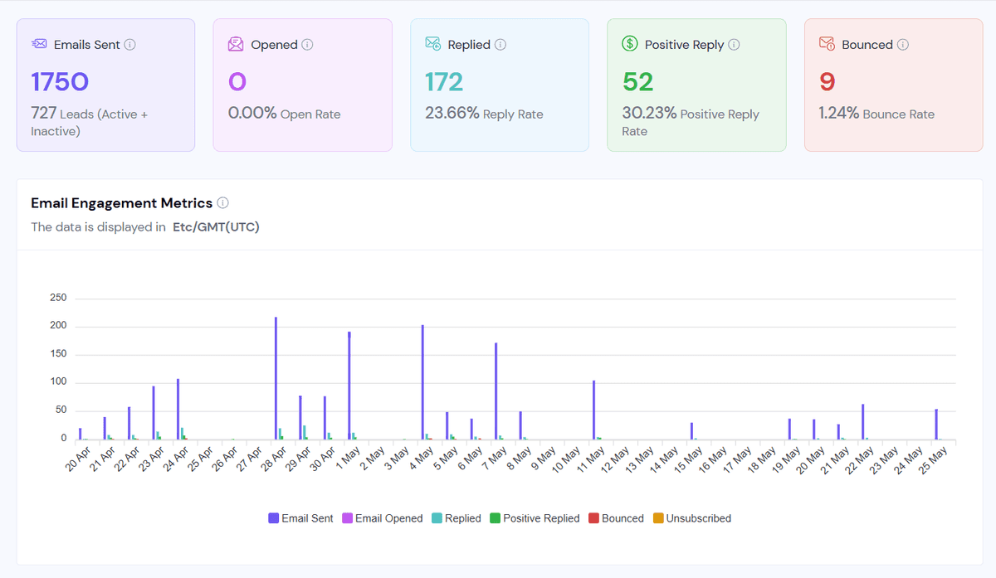Click the Replied mail icon
Image resolution: width=996 pixels, height=578 pixels.
click(x=432, y=44)
